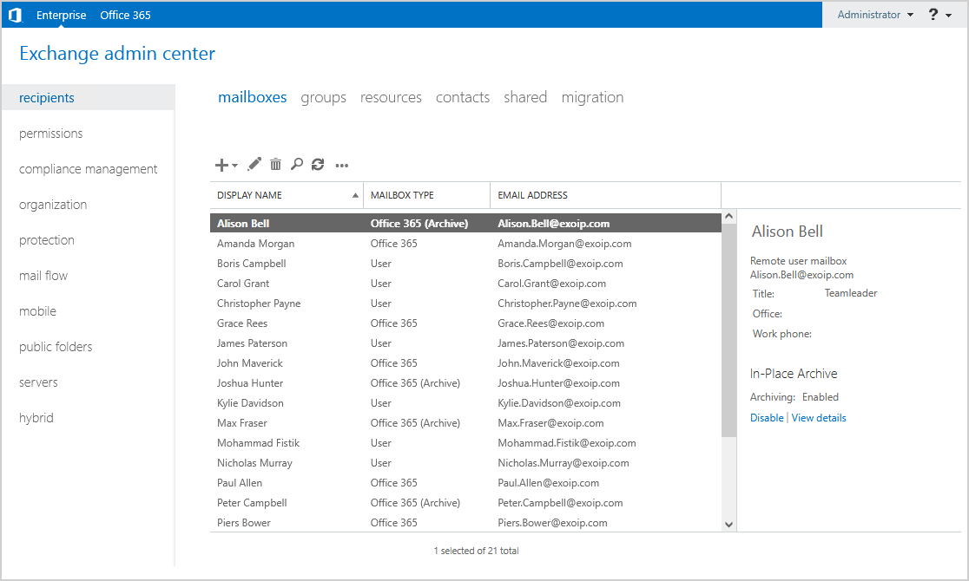The height and width of the screenshot is (581, 969).
Task: Click Max.Fraser@exoip.com email address
Action: click(550, 423)
